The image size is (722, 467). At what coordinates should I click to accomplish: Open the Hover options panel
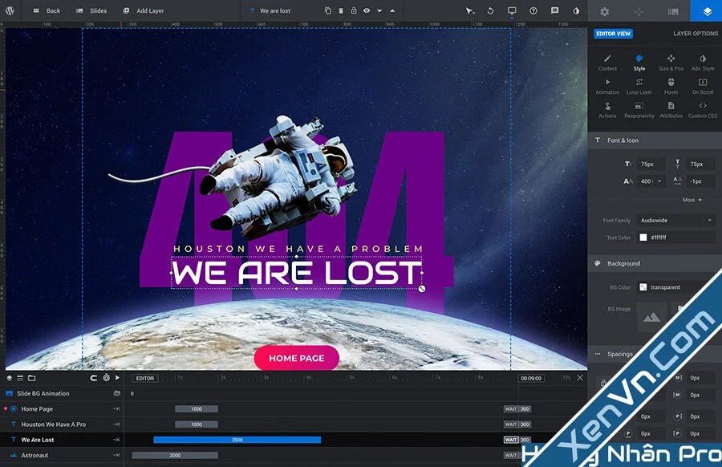click(671, 87)
